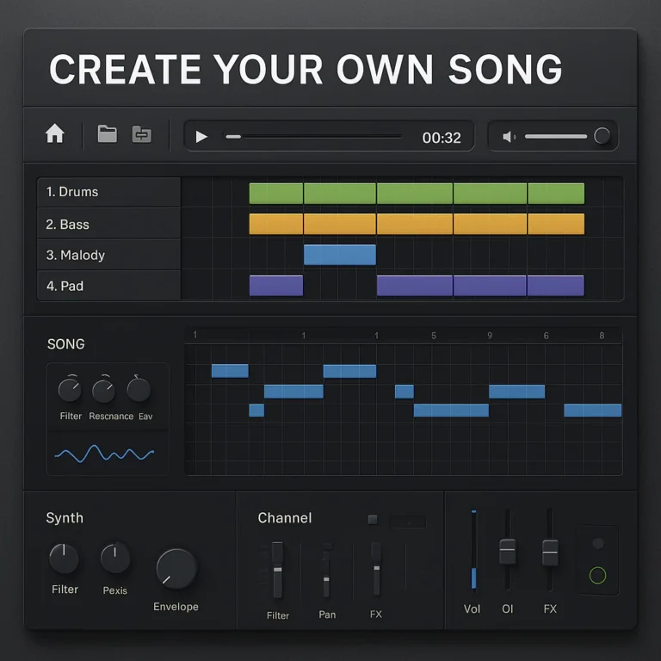Select the first green Drums clip

[276, 194]
